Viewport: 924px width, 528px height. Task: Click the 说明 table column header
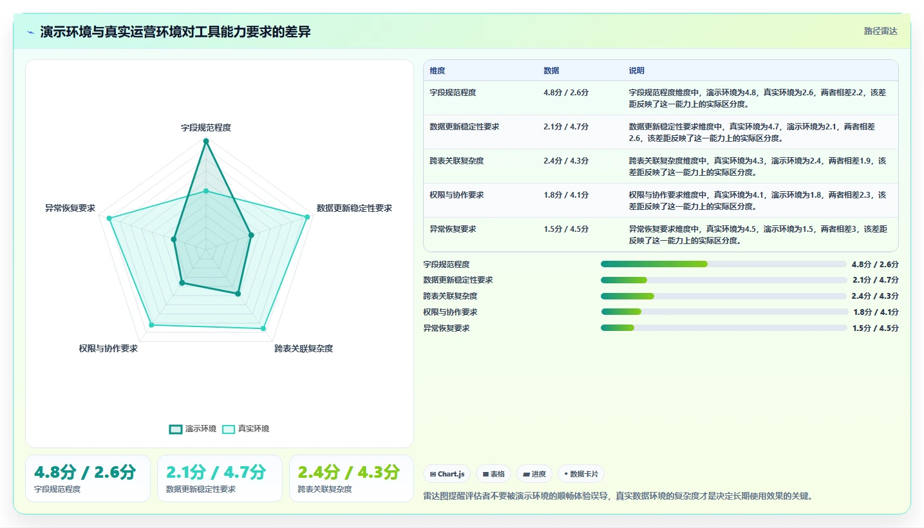(637, 71)
